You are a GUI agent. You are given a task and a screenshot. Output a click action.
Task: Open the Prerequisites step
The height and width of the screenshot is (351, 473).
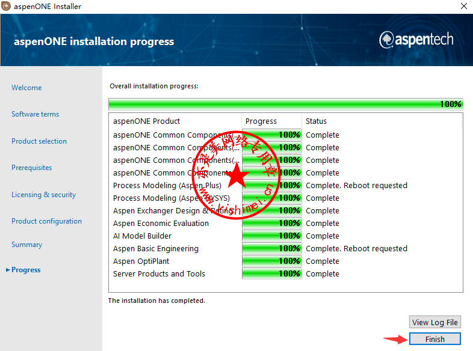click(x=32, y=168)
